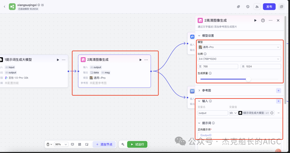This screenshot has height=153, width=290.
Task: Click the 即 node icon at lower right canvas
Action: 192,91
